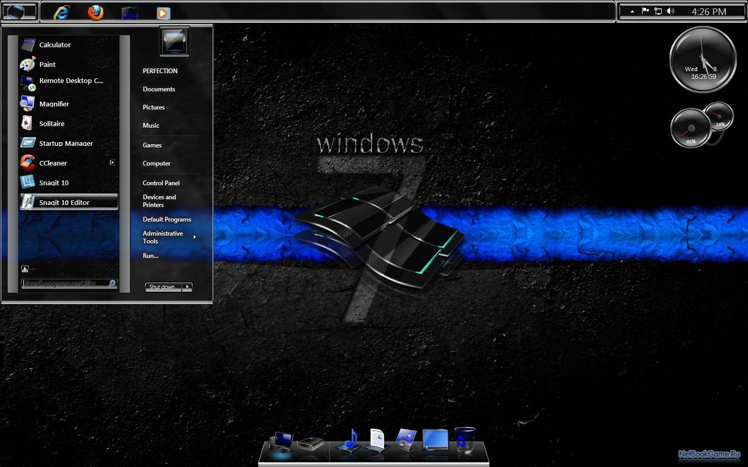Launch Firefox from the taskbar
Viewport: 748px width, 467px height.
tap(96, 12)
